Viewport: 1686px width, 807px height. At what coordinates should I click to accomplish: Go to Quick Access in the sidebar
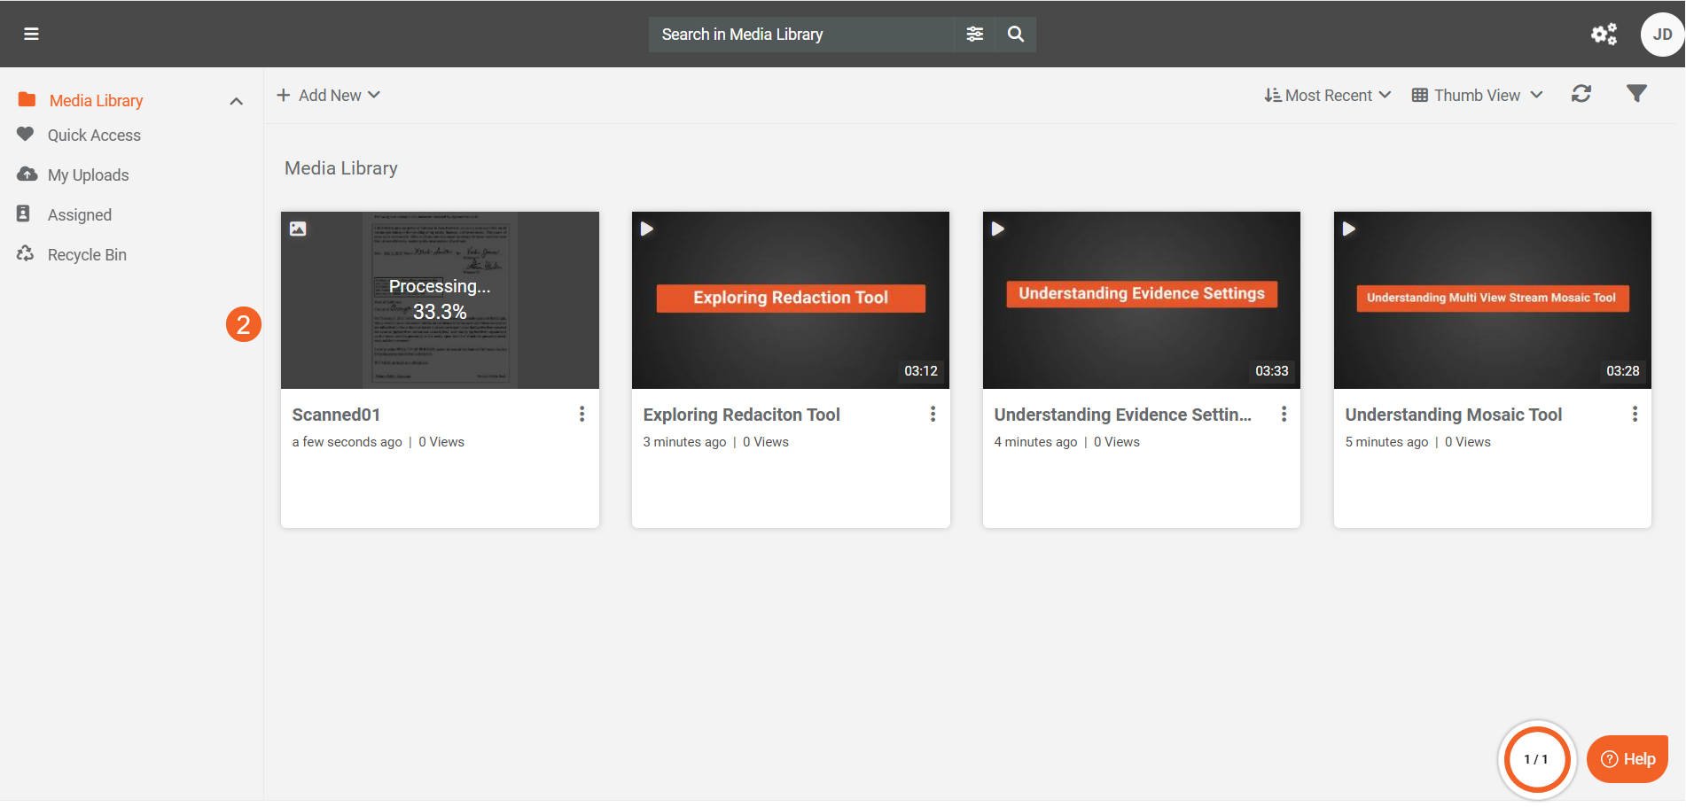pyautogui.click(x=94, y=136)
